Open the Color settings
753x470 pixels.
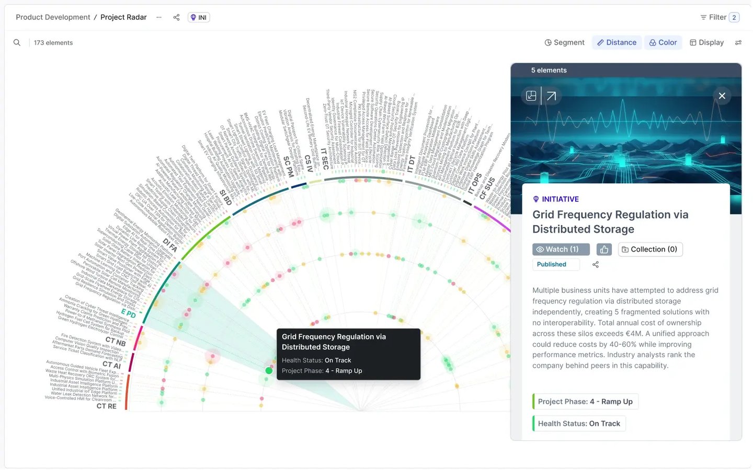[663, 43]
